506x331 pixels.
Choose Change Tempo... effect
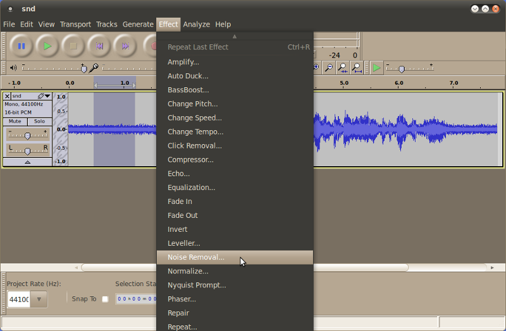point(235,132)
